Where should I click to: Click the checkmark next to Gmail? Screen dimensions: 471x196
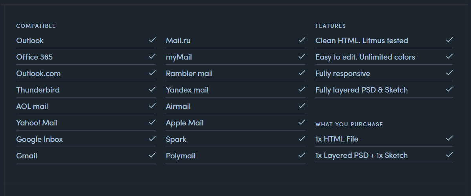tap(152, 155)
